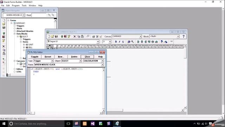This screenshot has width=225, height=127.
Task: Toggle Italic formatting in Layout Editor
Action: tap(120, 42)
